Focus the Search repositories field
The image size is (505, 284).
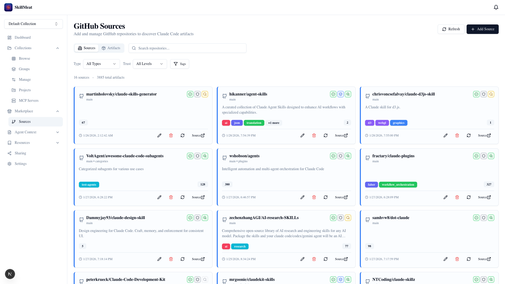[x=188, y=48]
